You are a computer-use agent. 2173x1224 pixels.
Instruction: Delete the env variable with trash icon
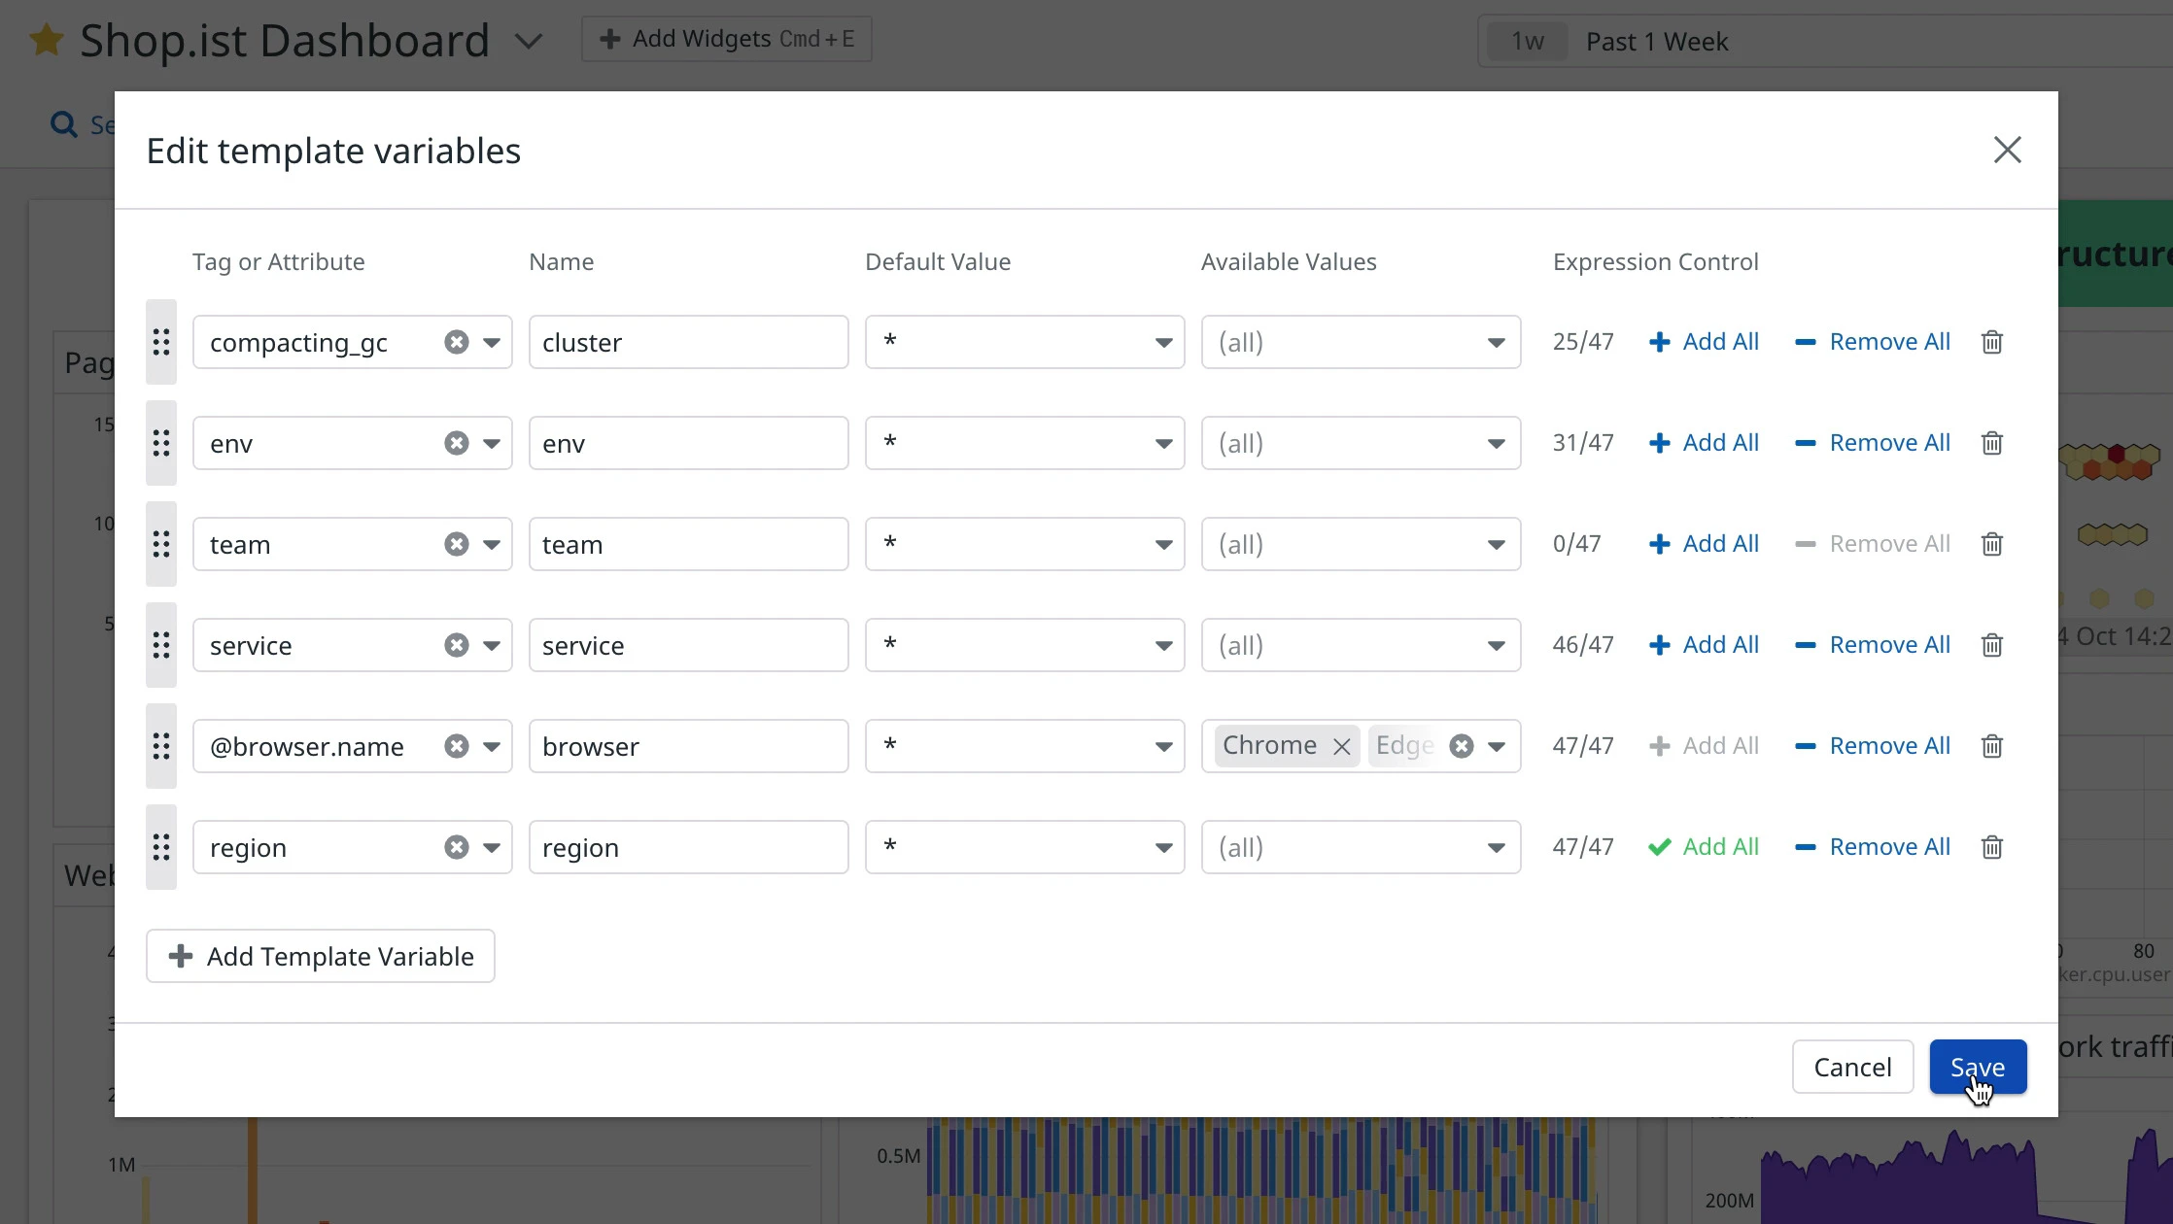[1991, 443]
